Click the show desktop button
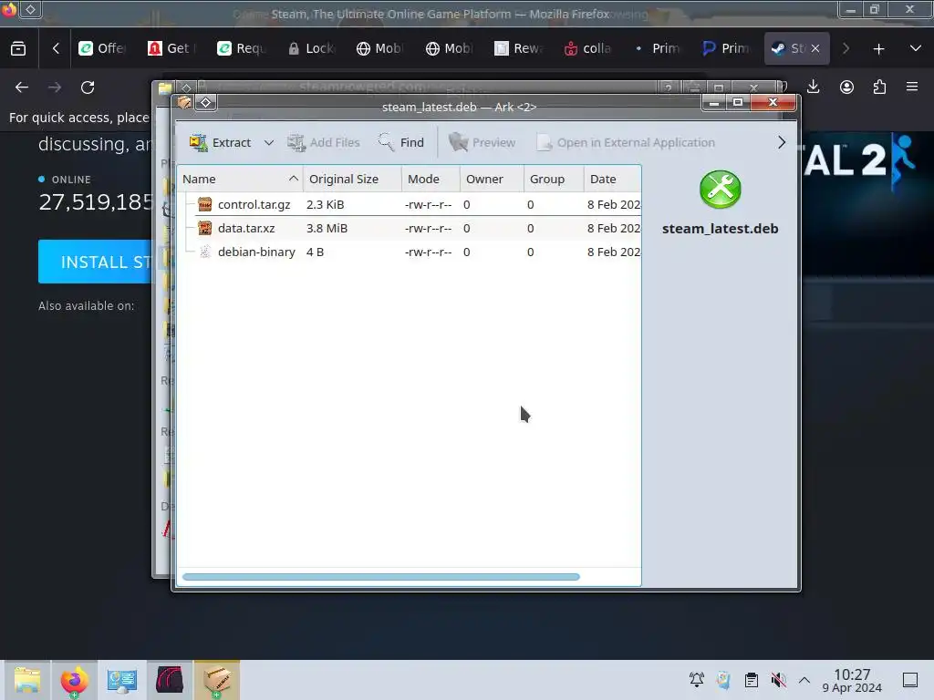934x700 pixels. 910,680
